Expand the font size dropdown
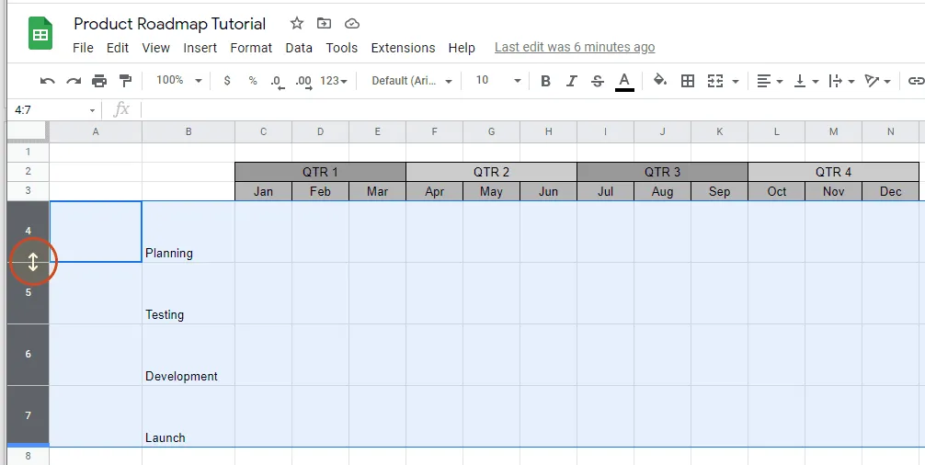925x465 pixels. pos(497,81)
